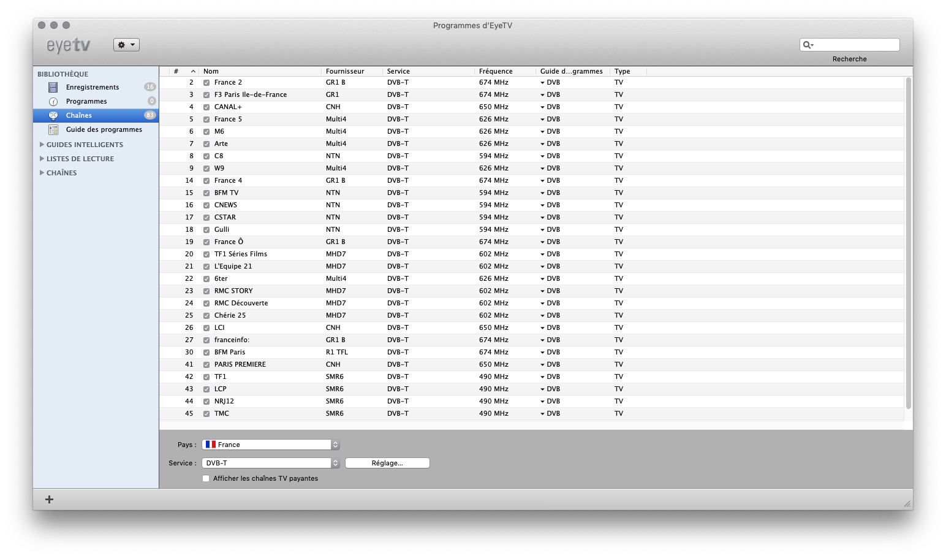This screenshot has width=946, height=558.
Task: Select the L'Equipe 21 channel row
Action: 532,266
